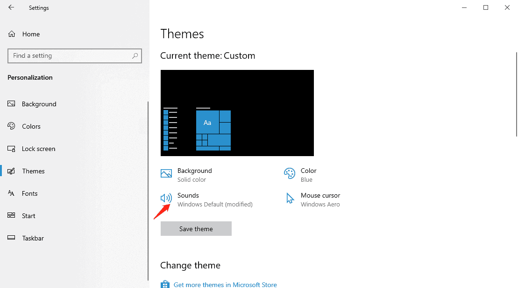Click the Fonts sidebar icon

point(11,193)
